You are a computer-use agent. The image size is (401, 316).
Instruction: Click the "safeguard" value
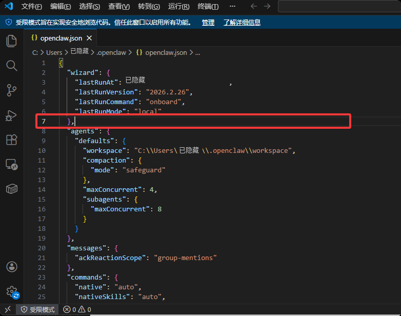[144, 170]
